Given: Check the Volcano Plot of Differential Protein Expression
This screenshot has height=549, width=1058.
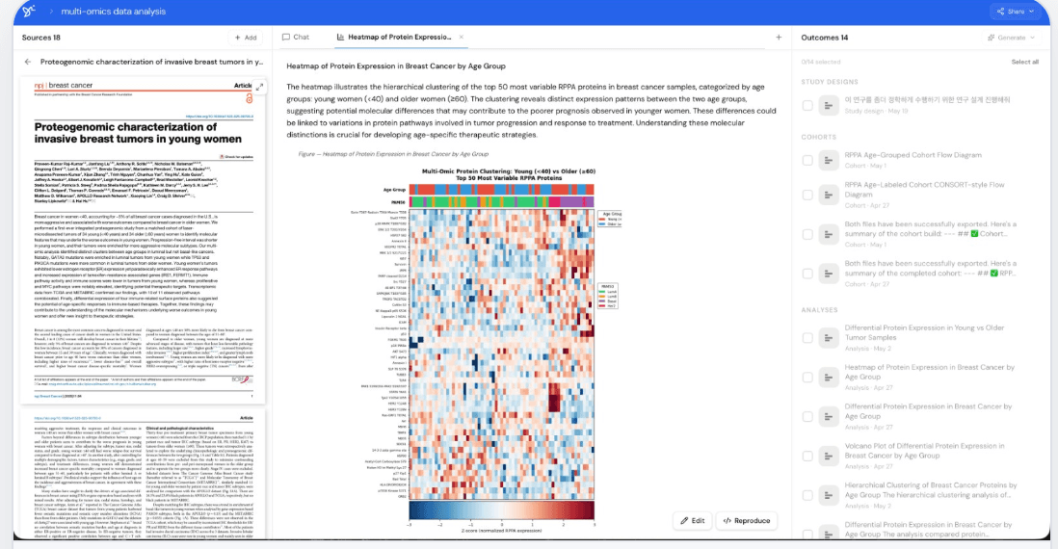Looking at the screenshot, I should [807, 456].
